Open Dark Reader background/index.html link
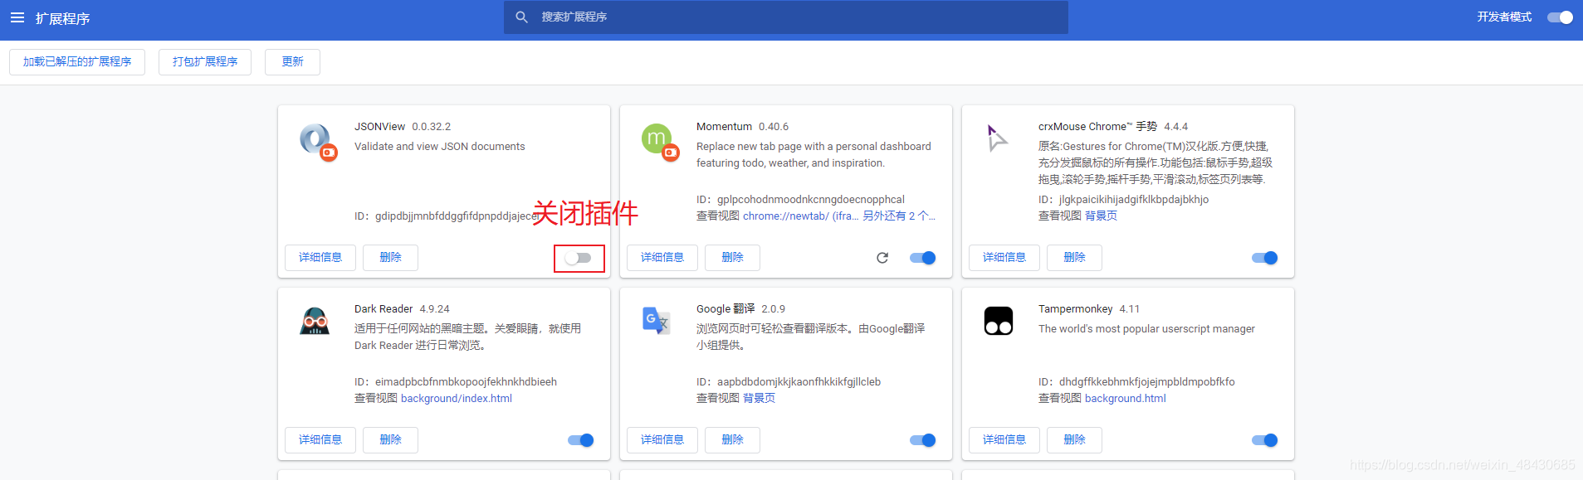The width and height of the screenshot is (1583, 480). [x=457, y=399]
